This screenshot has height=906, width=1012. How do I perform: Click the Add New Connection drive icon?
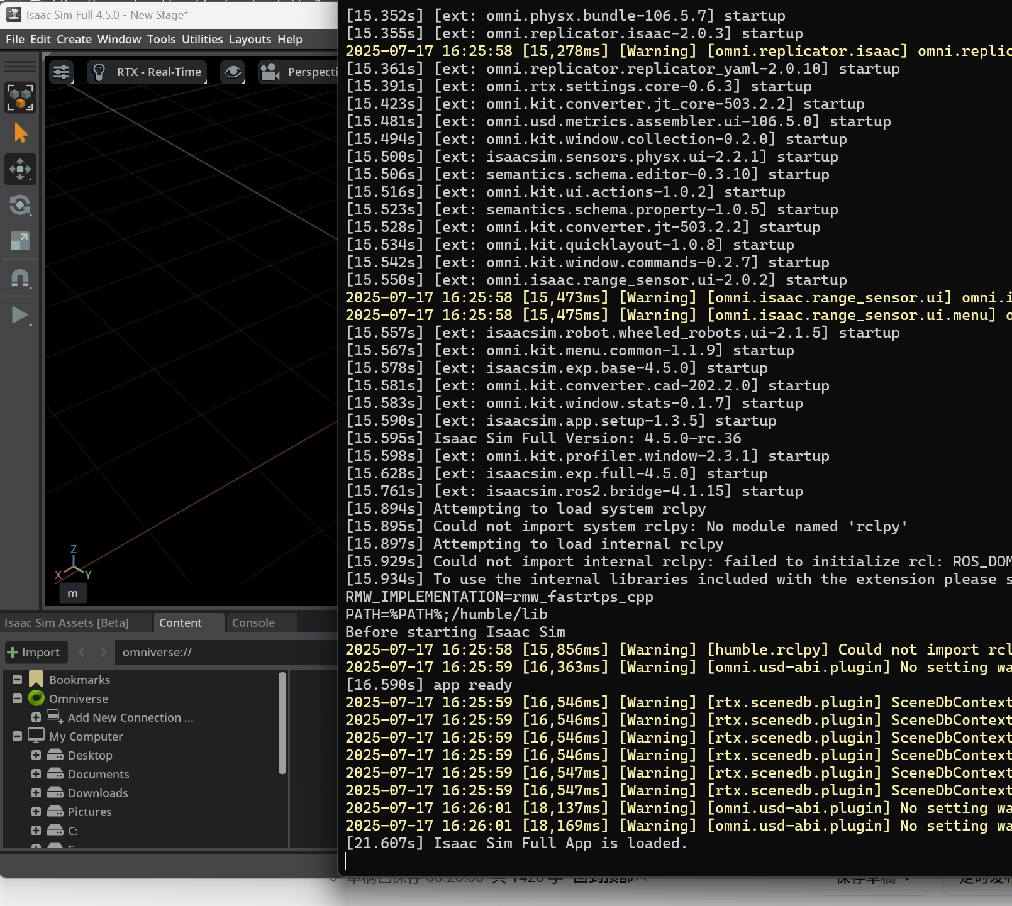[55, 717]
